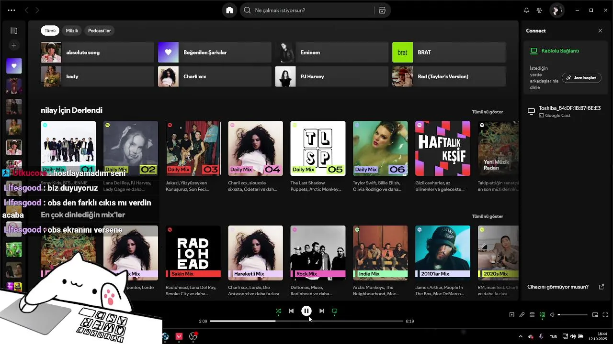Open the Now Playing view icon

pyautogui.click(x=511, y=315)
